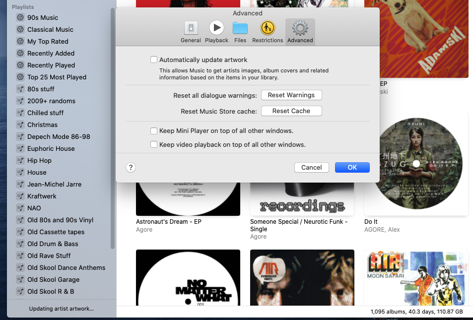Screen dimensions: 473x320
Task: Click the Depech Mode 86-98 playlist icon
Action: (20, 136)
